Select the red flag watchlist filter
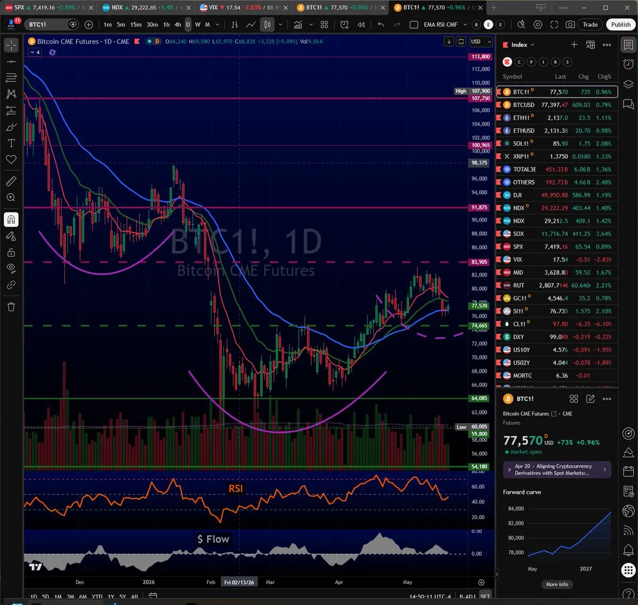The image size is (638, 605). 507,62
